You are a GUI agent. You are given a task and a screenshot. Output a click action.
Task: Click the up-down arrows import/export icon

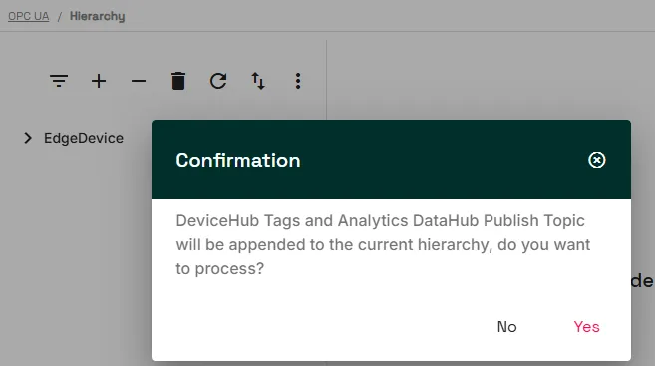[x=258, y=81]
